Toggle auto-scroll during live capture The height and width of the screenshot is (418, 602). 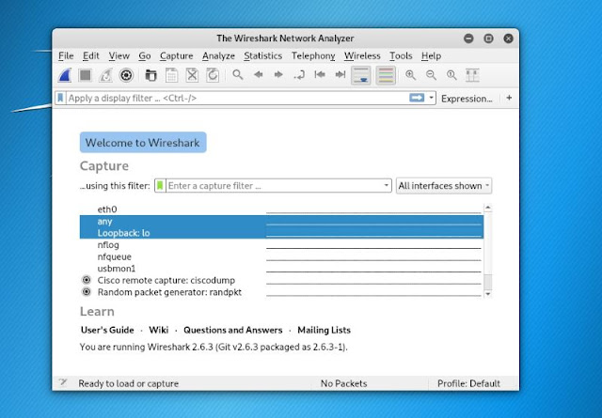tap(361, 75)
